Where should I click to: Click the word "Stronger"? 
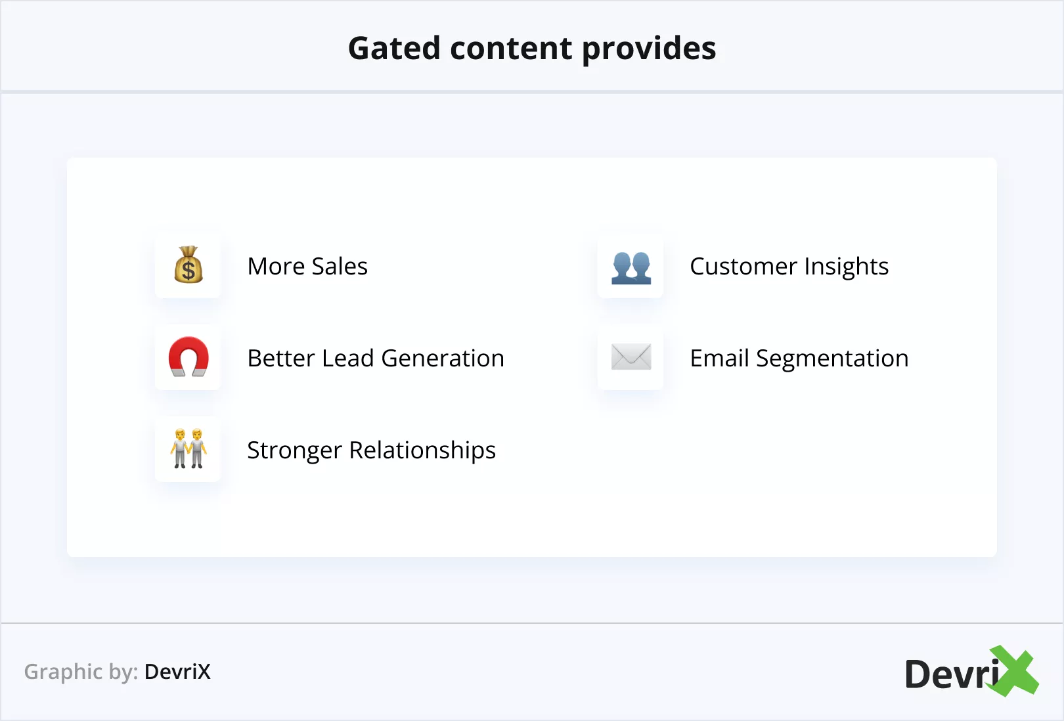click(x=294, y=451)
